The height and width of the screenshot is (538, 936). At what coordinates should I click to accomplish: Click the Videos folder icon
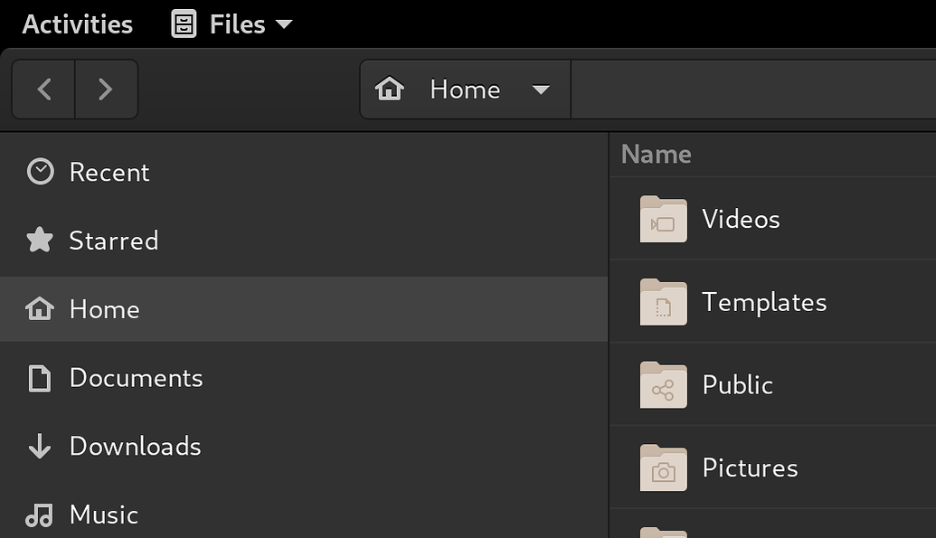pyautogui.click(x=663, y=220)
